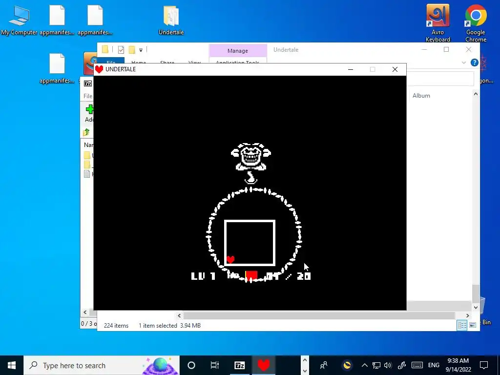The width and height of the screenshot is (500, 375).
Task: Select the Avro Keyboard desktop shortcut
Action: (x=438, y=23)
